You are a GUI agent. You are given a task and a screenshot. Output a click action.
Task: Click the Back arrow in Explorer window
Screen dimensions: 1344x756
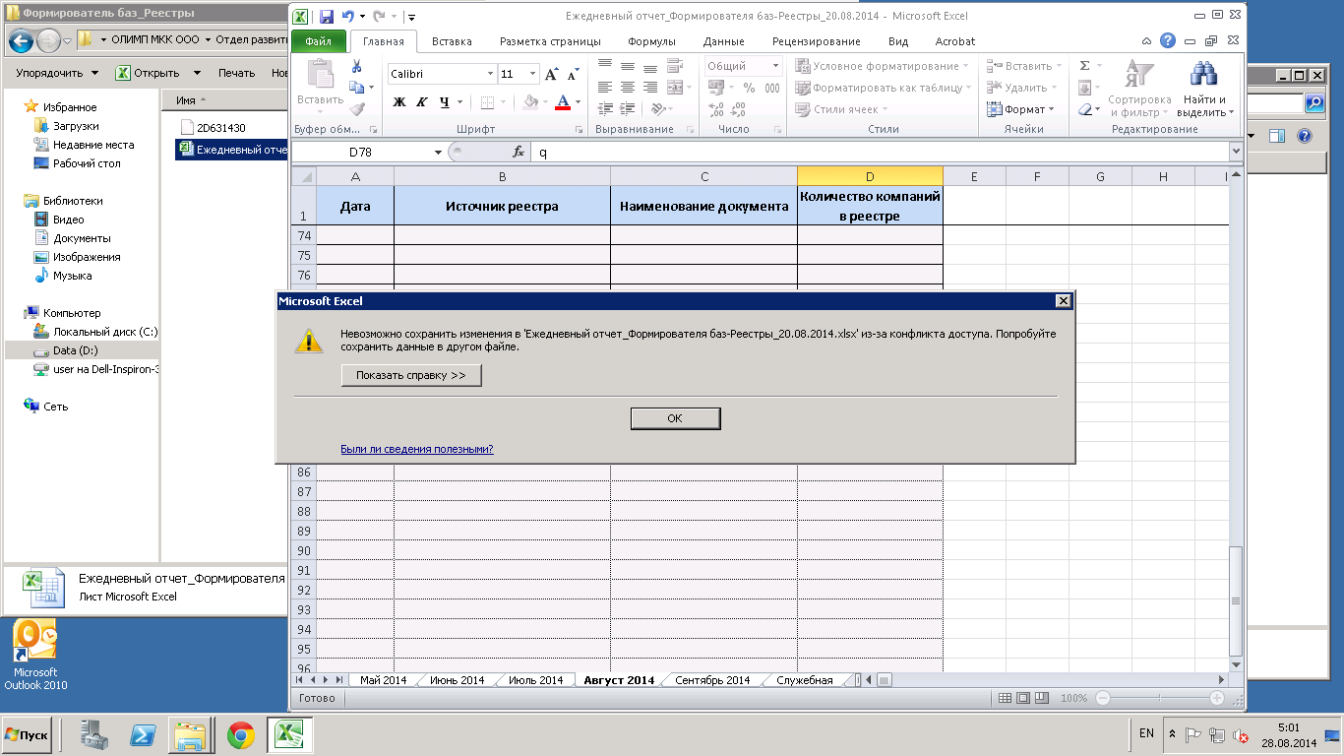coord(21,41)
